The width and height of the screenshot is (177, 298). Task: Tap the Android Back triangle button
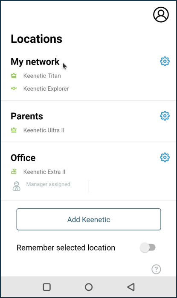click(131, 287)
